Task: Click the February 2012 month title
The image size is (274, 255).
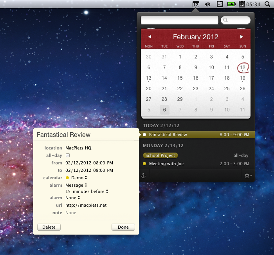Action: (196, 37)
